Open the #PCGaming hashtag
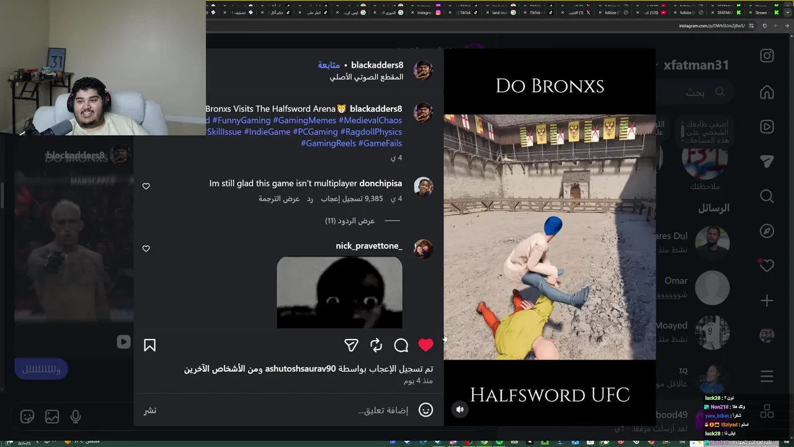Image resolution: width=794 pixels, height=447 pixels. (315, 132)
